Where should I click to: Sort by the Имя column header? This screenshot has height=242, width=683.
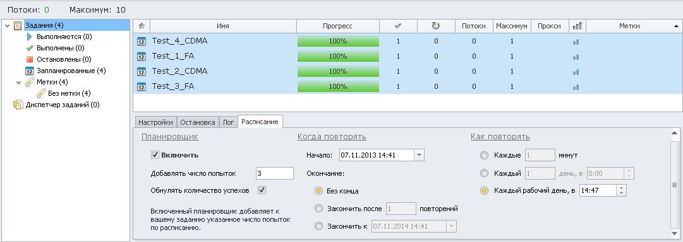(x=223, y=26)
